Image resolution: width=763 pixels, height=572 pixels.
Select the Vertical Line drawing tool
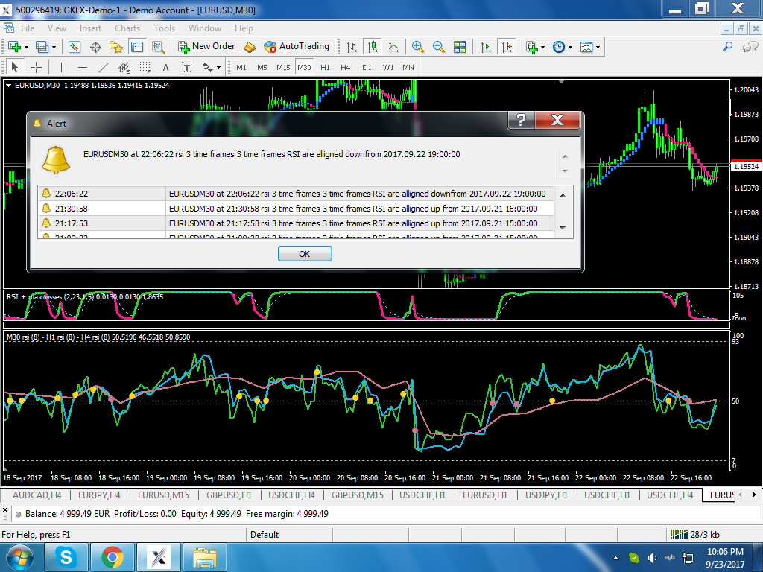pos(61,67)
